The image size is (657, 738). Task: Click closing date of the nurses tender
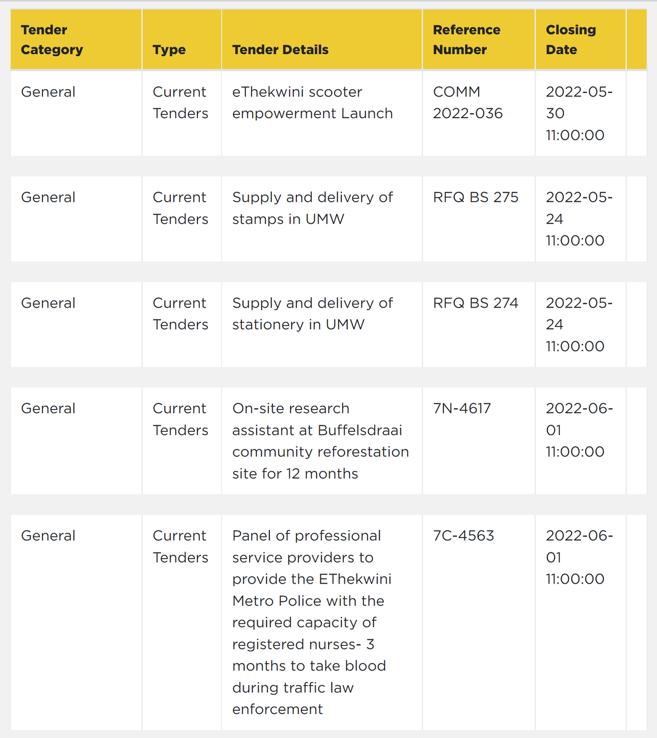579,557
